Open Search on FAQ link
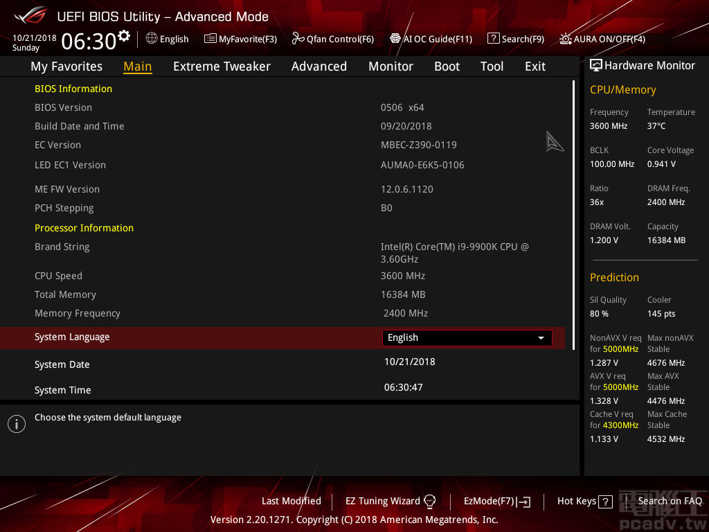 tap(670, 501)
